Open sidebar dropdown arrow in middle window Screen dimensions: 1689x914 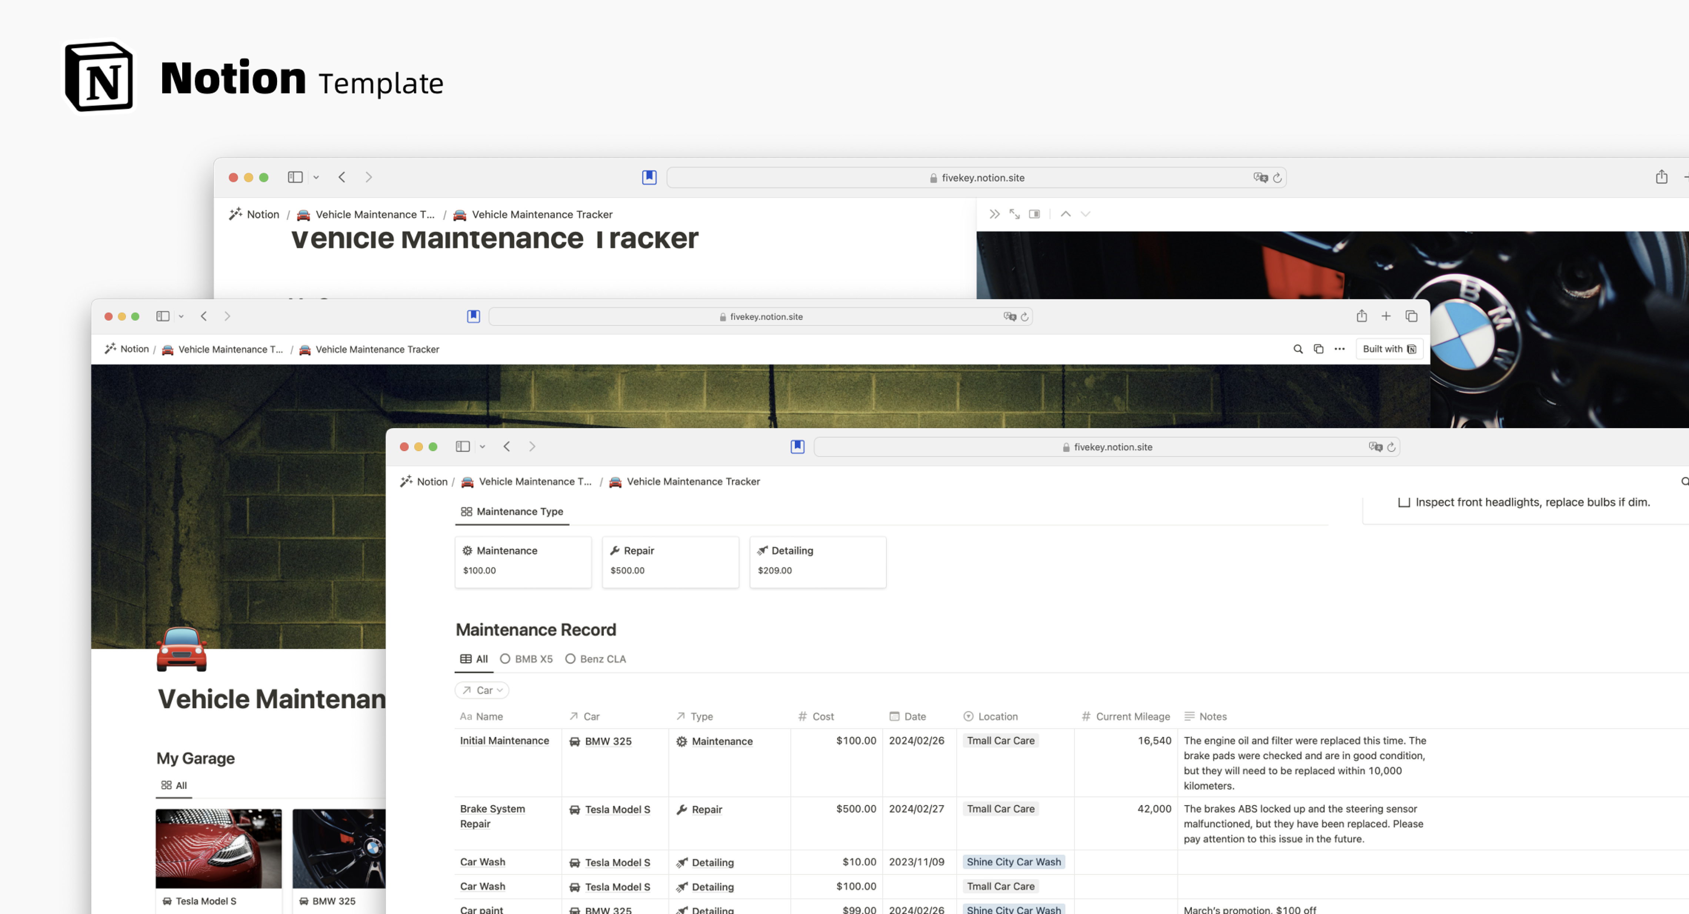tap(181, 316)
